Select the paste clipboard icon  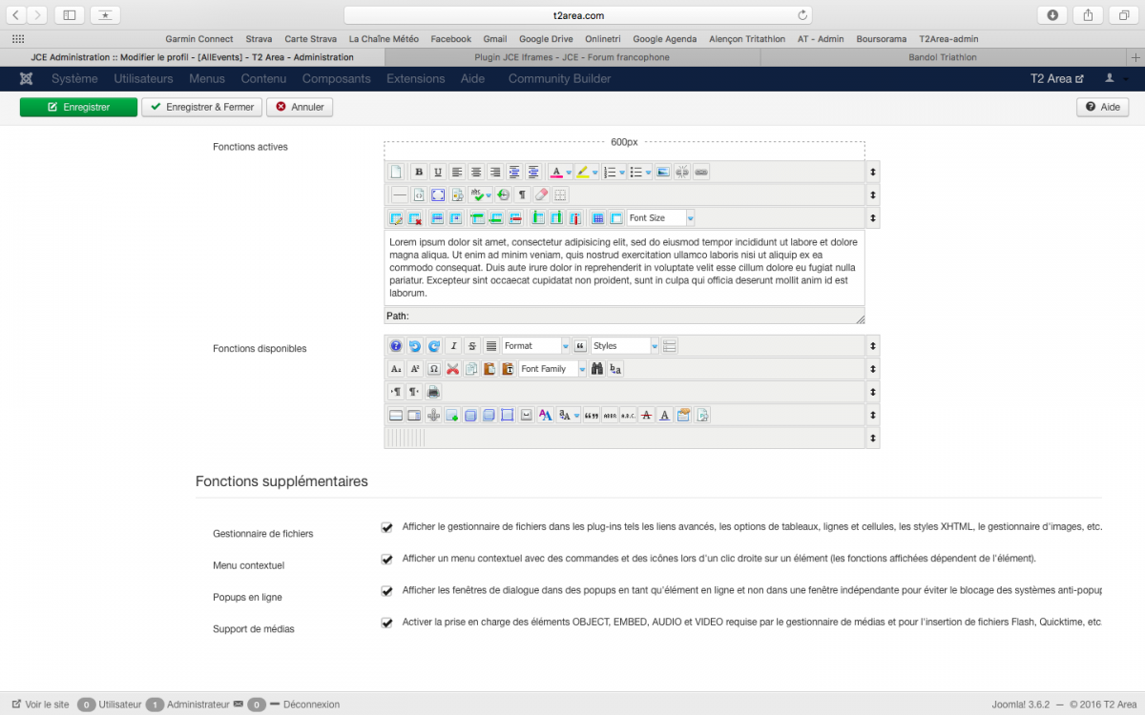[489, 369]
